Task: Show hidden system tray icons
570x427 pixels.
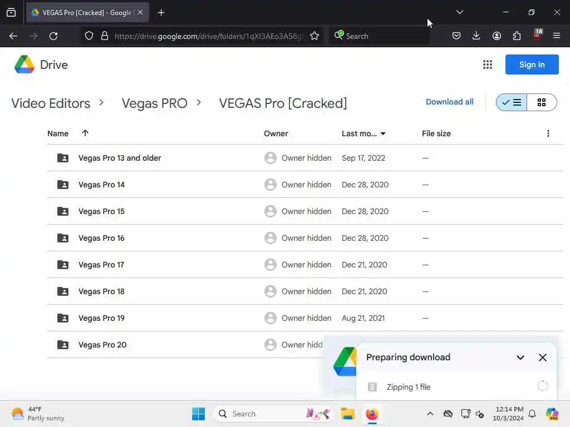Action: click(x=430, y=414)
